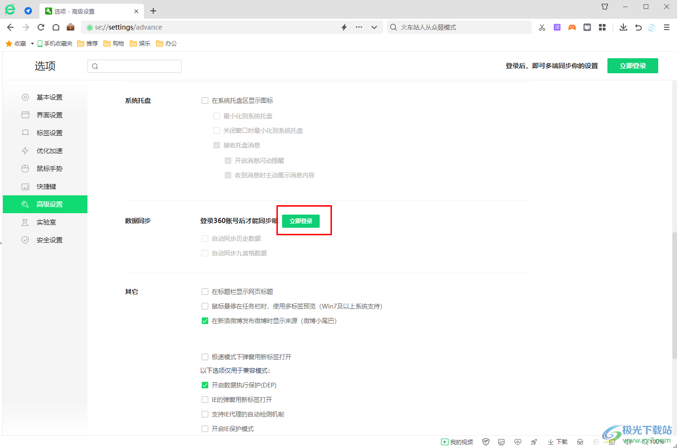Open 我的视频 in status bar
Viewport: 677px width, 448px height.
457,442
